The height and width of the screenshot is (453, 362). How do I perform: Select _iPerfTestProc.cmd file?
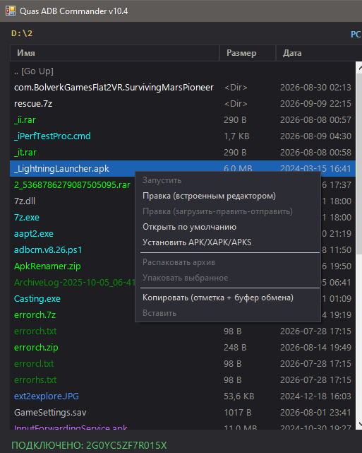coord(183,136)
